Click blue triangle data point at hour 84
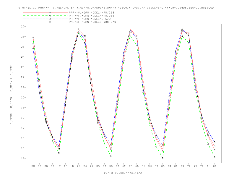The height and width of the screenshot is (181, 234). (214, 142)
